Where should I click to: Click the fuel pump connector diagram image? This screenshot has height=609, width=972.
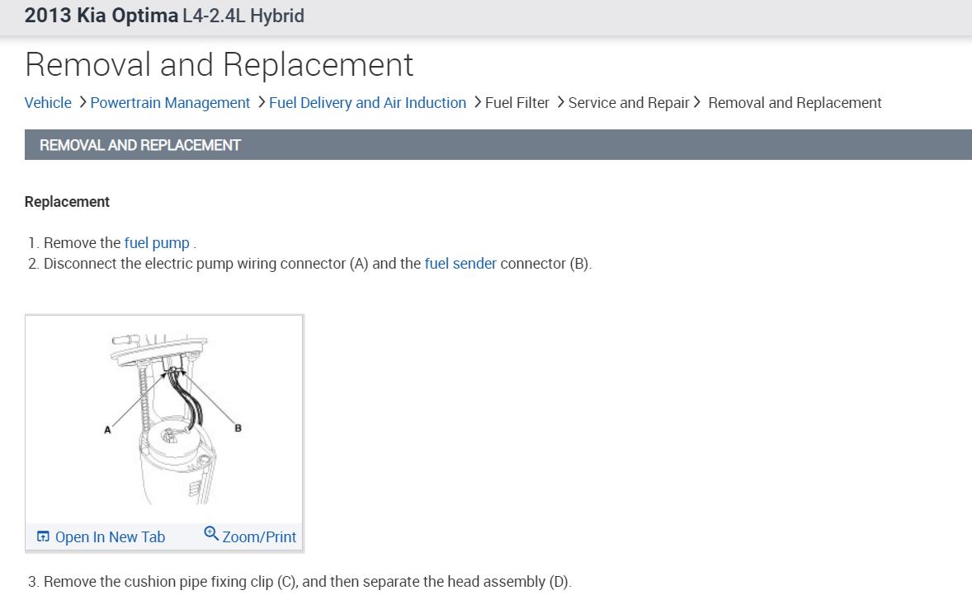163,419
